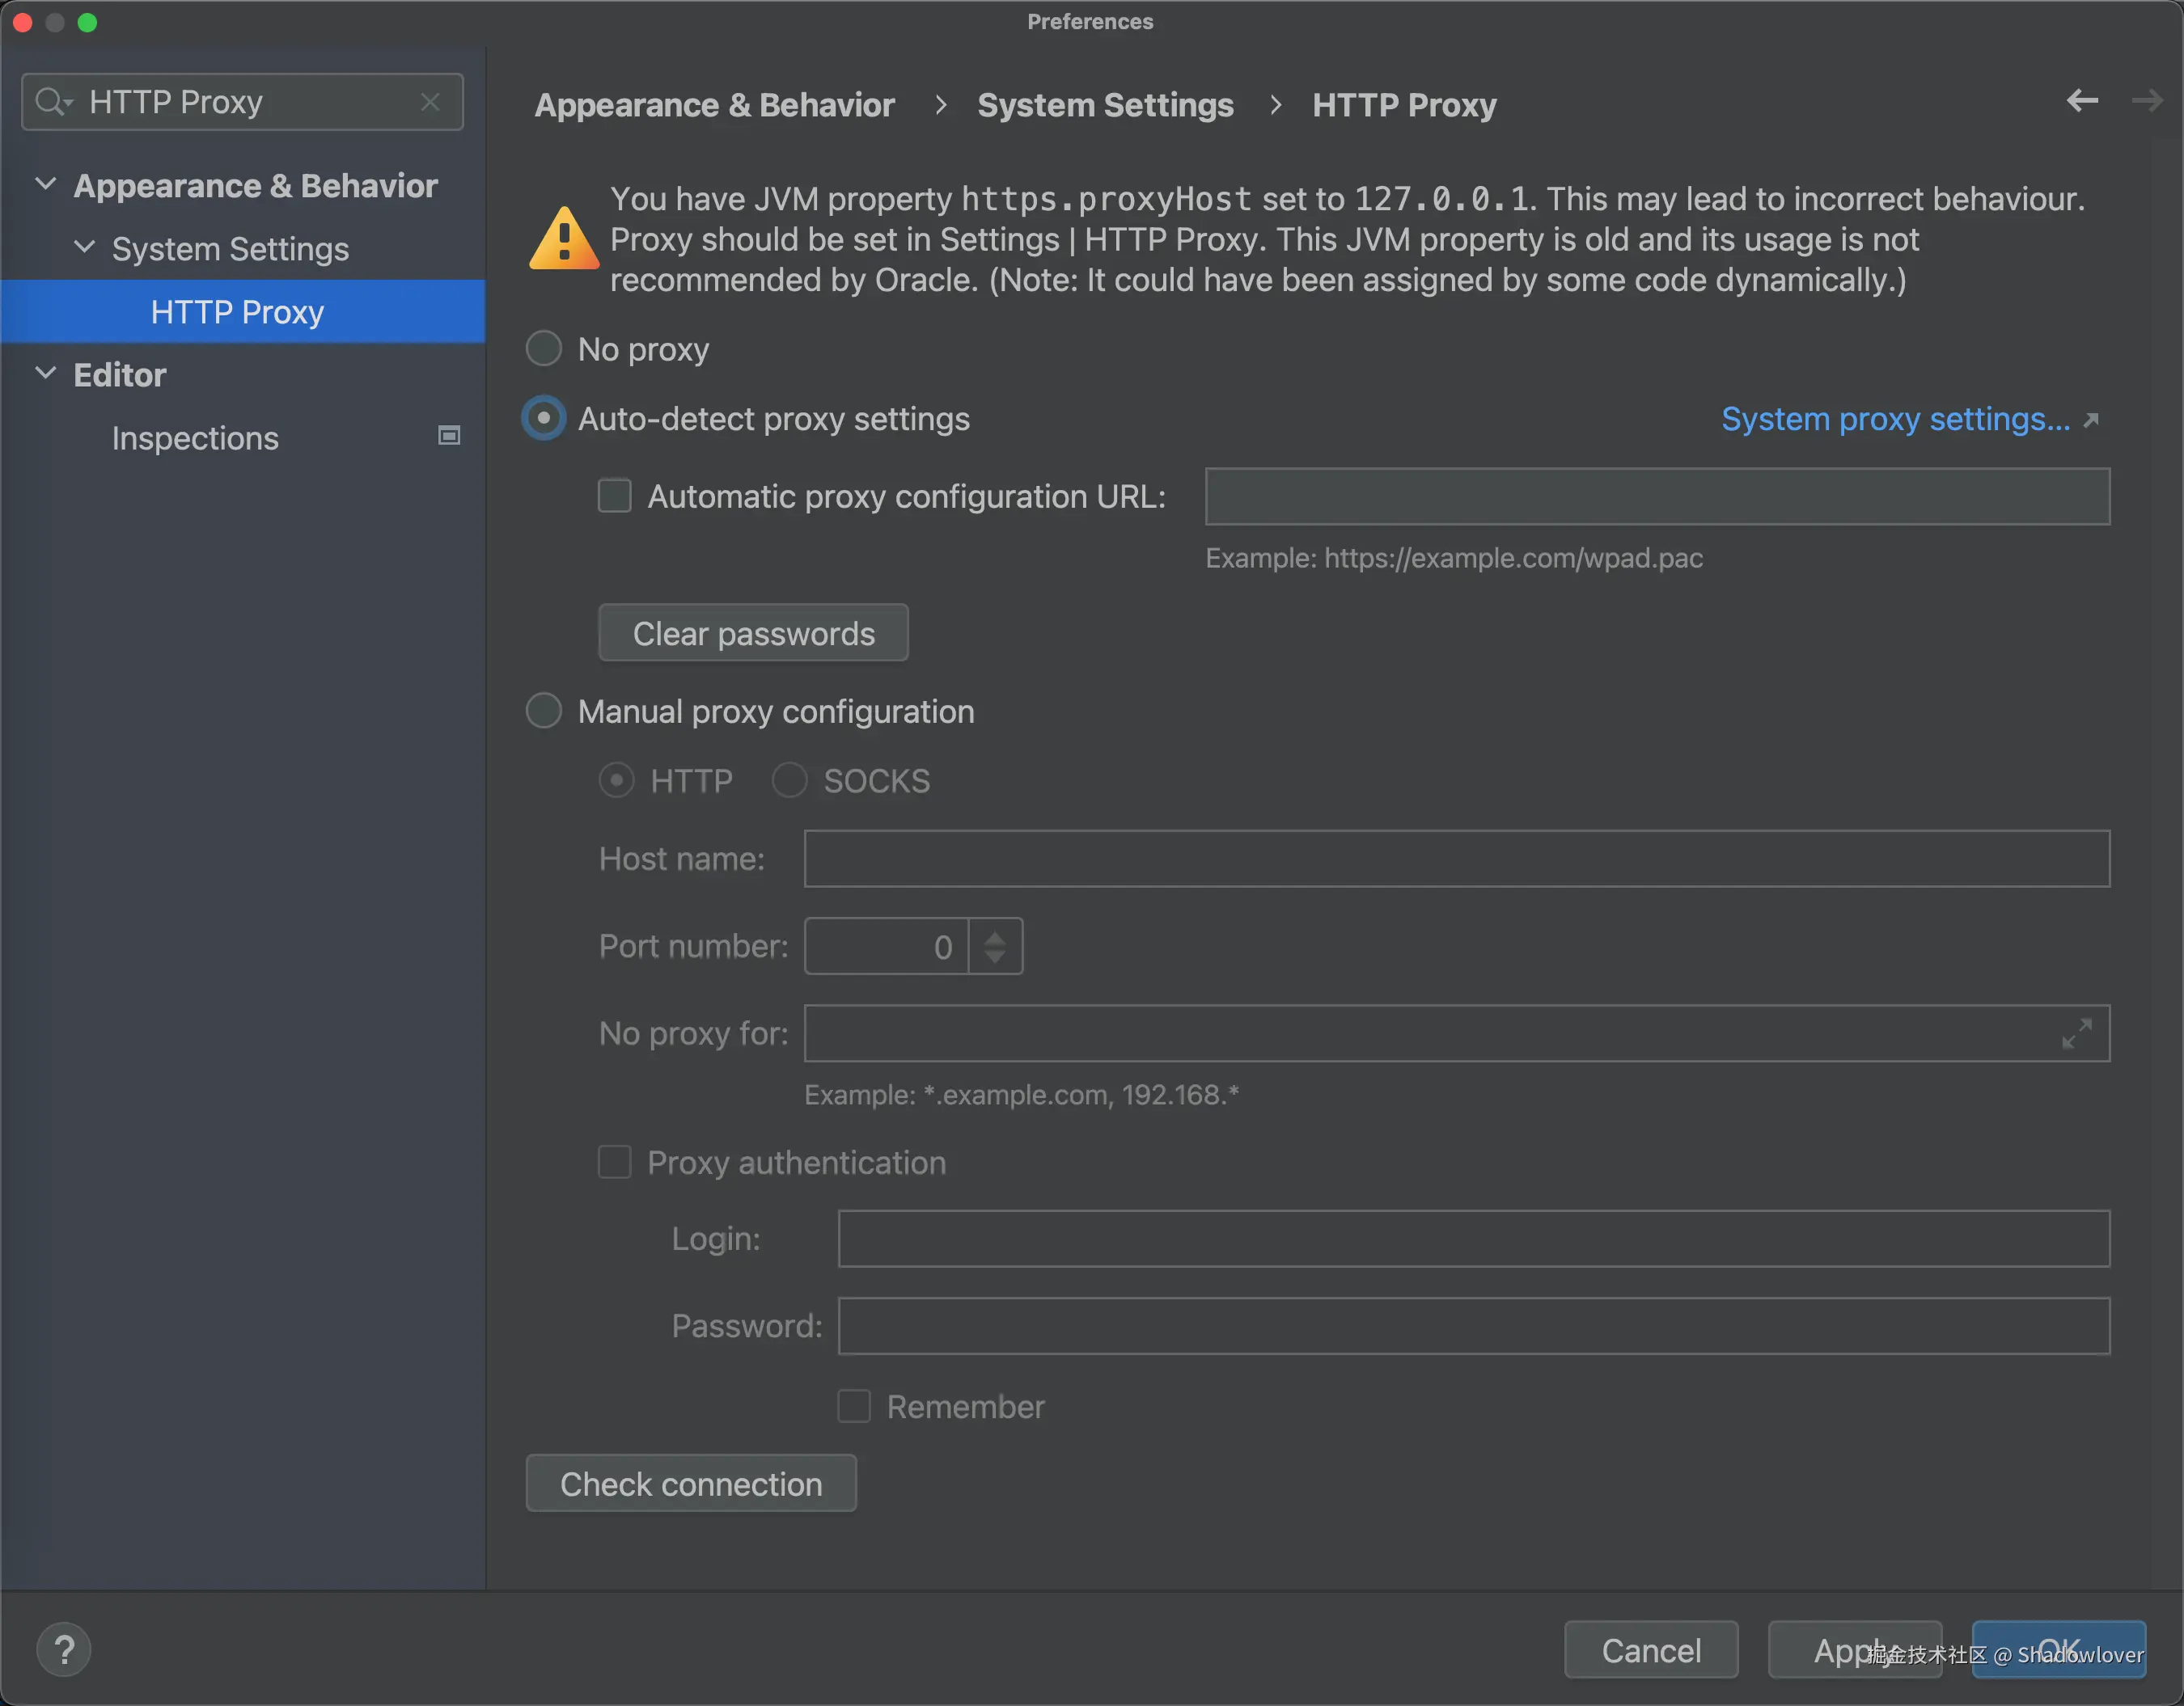Select Manual proxy configuration option
Viewport: 2184px width, 1706px height.
tap(544, 712)
